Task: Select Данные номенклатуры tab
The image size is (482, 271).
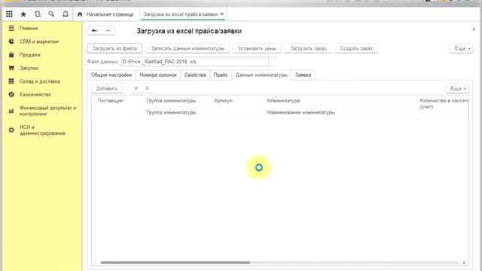Action: point(261,75)
